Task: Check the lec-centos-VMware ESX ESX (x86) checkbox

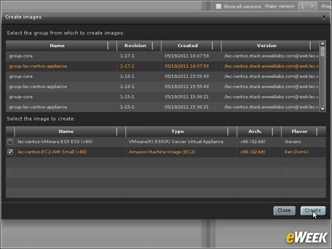Action: (x=10, y=142)
